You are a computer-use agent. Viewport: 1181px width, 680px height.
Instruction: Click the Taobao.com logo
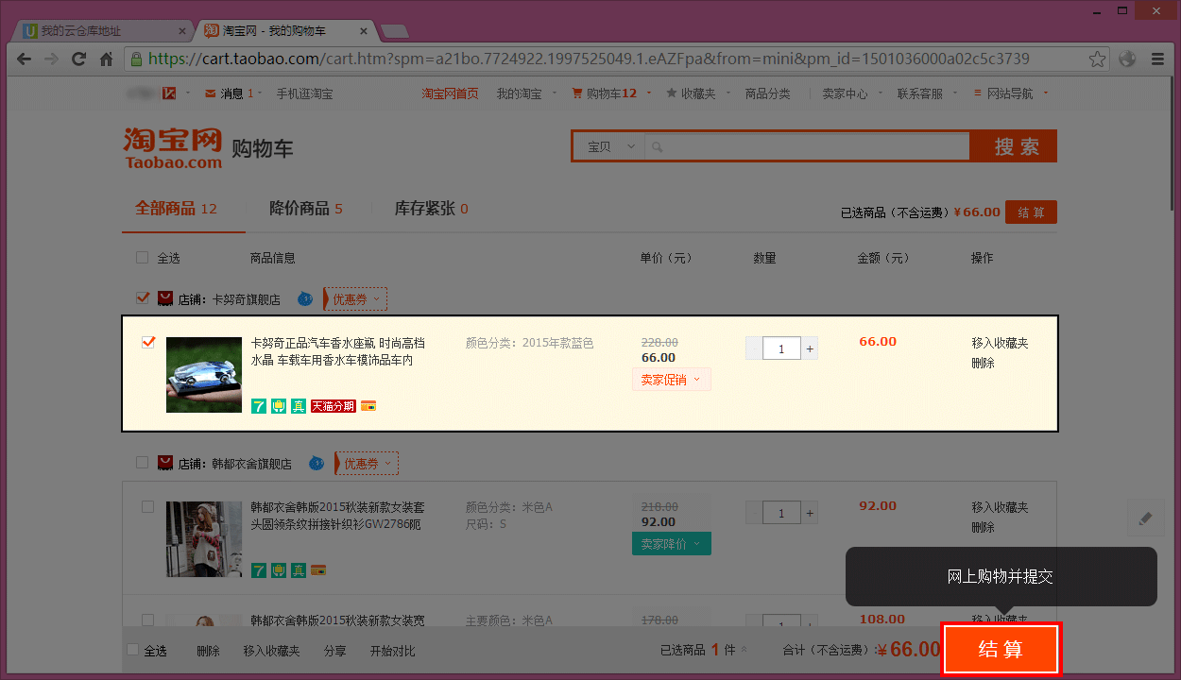(x=173, y=147)
